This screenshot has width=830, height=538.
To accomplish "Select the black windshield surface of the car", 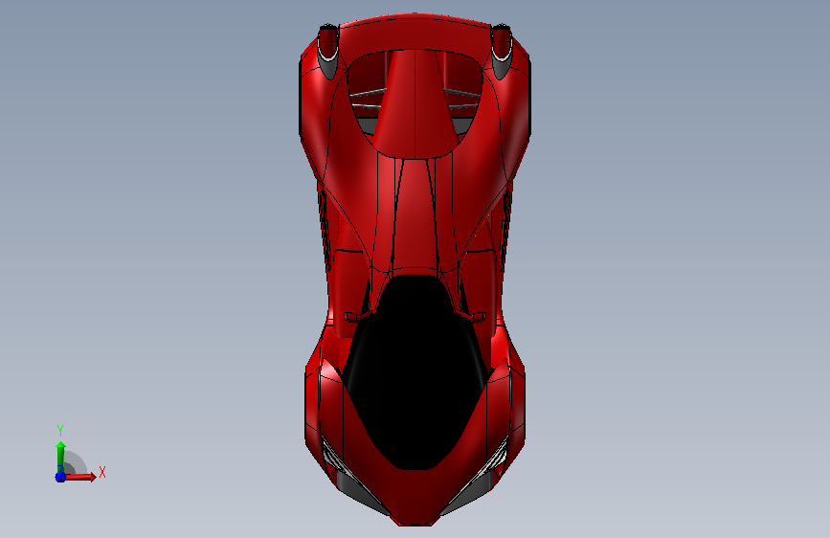I will point(416,373).
